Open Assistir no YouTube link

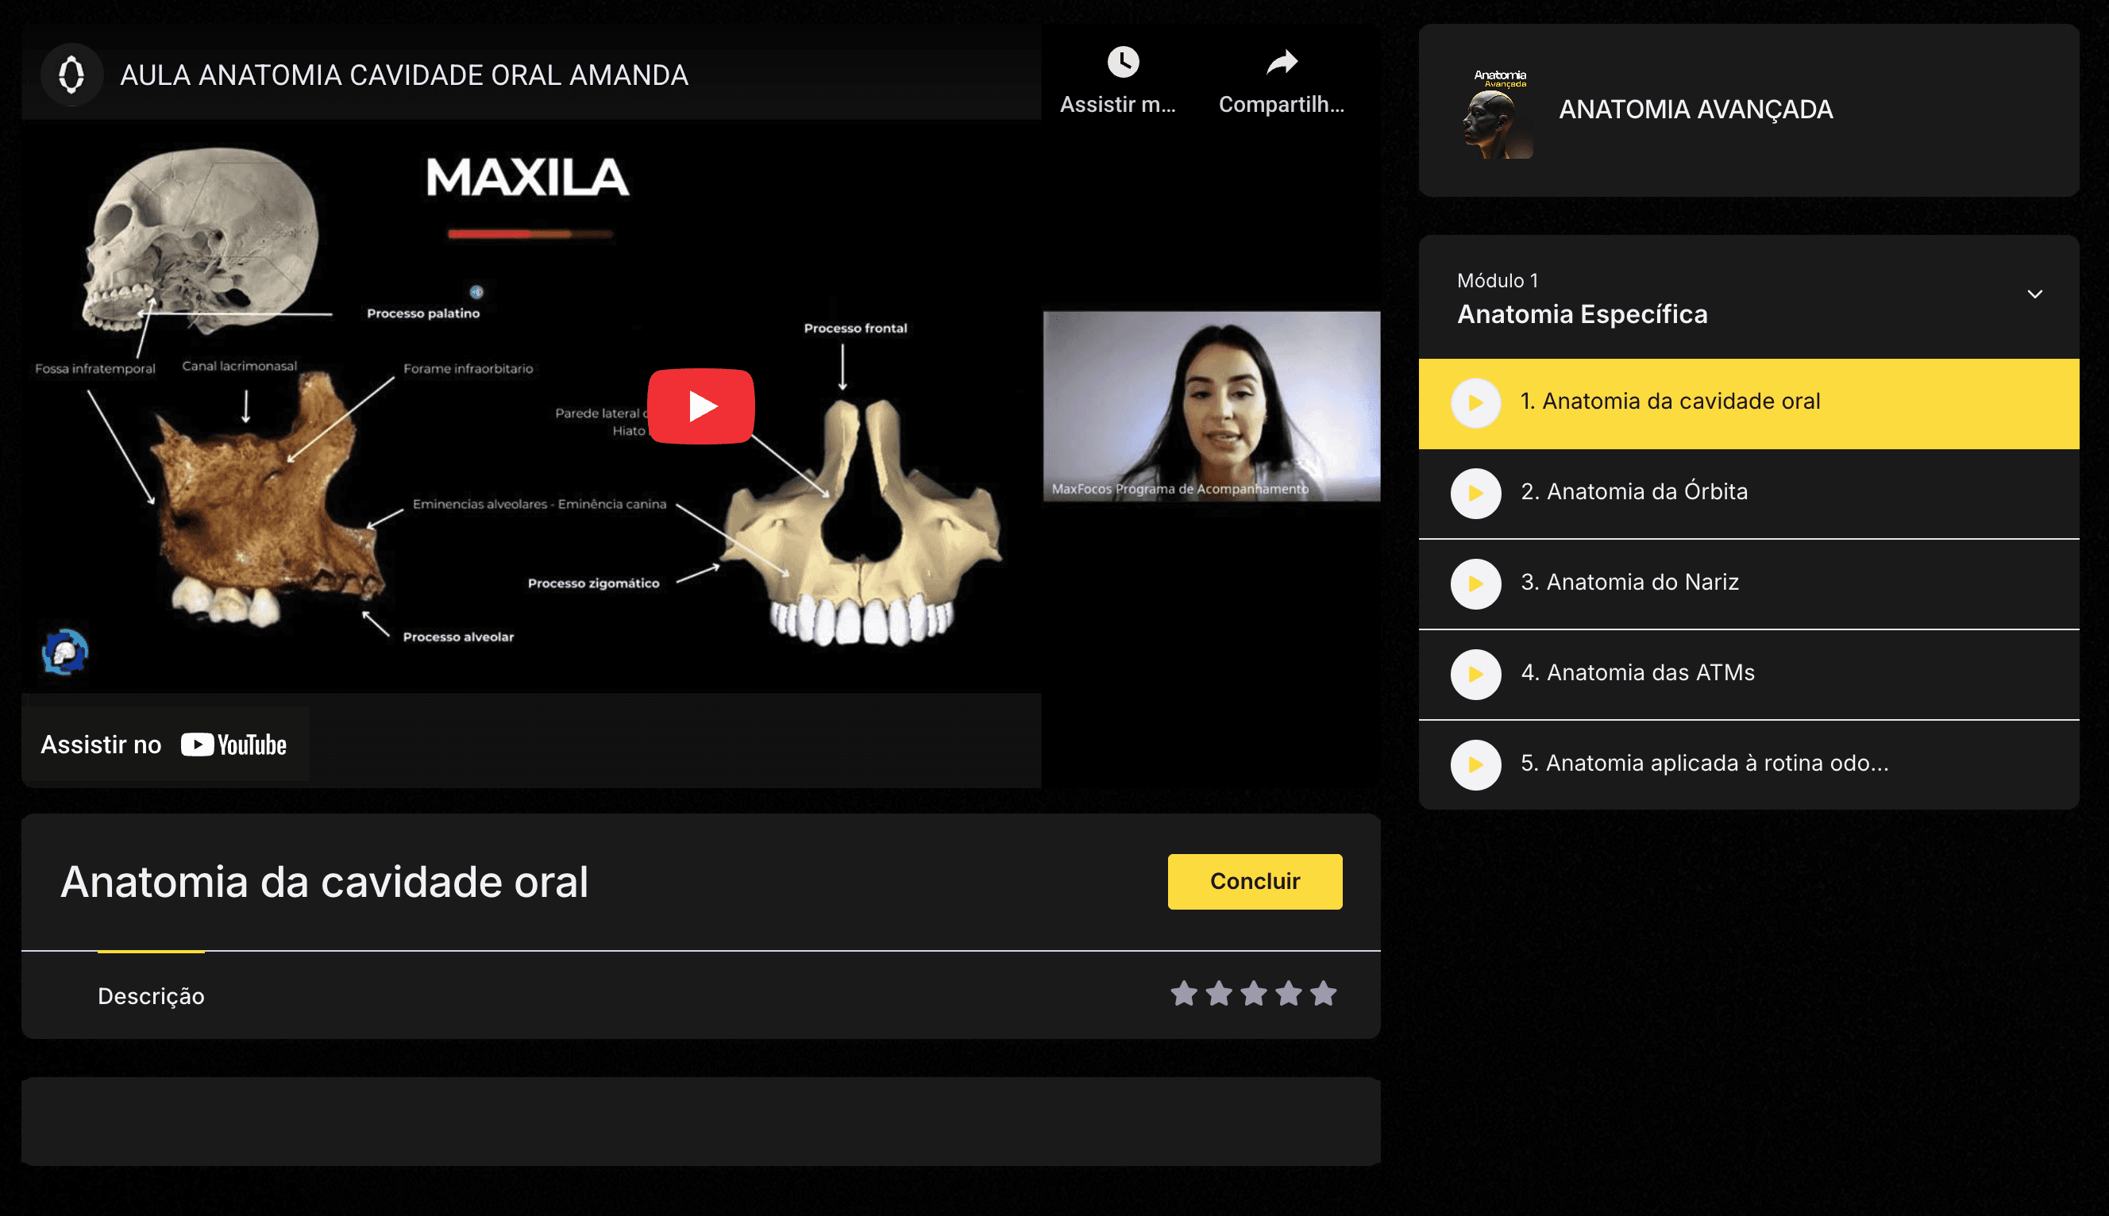(164, 745)
